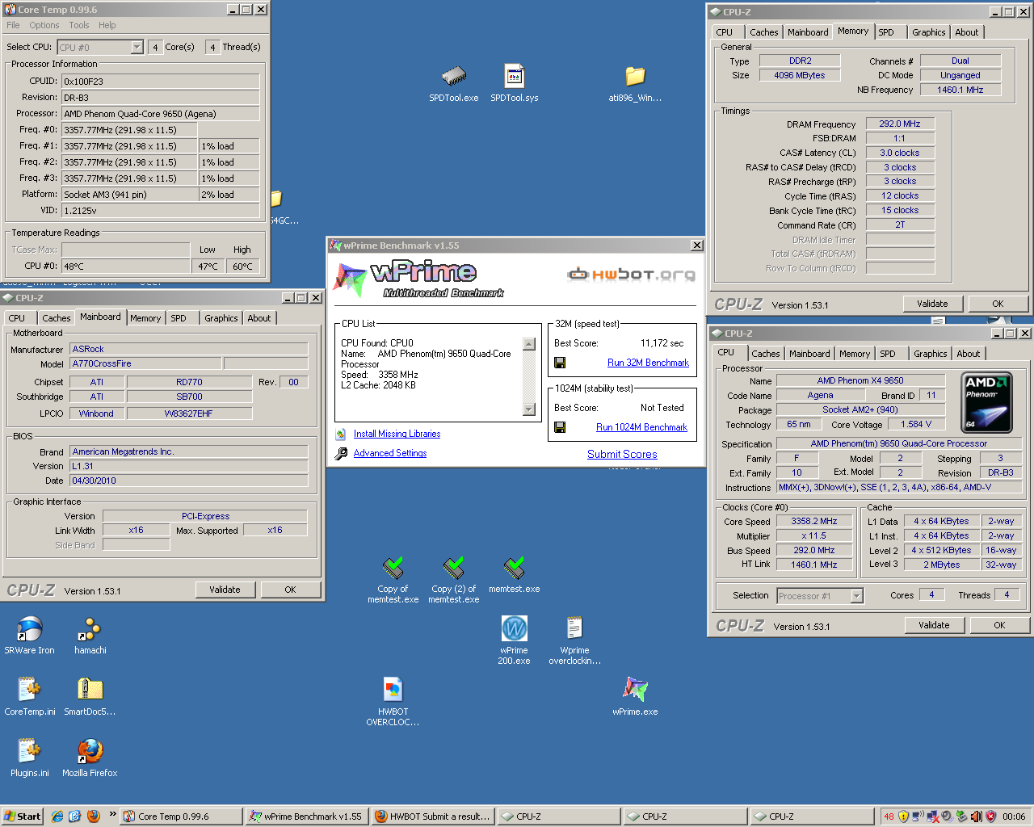Open the Processor #1 selection dropdown in CPU-Z

pos(857,596)
